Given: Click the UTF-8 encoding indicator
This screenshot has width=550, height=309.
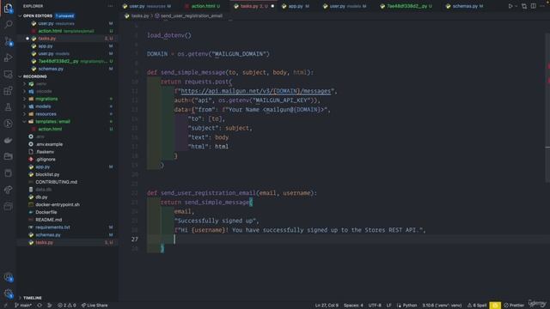Looking at the screenshot, I should pos(375,306).
